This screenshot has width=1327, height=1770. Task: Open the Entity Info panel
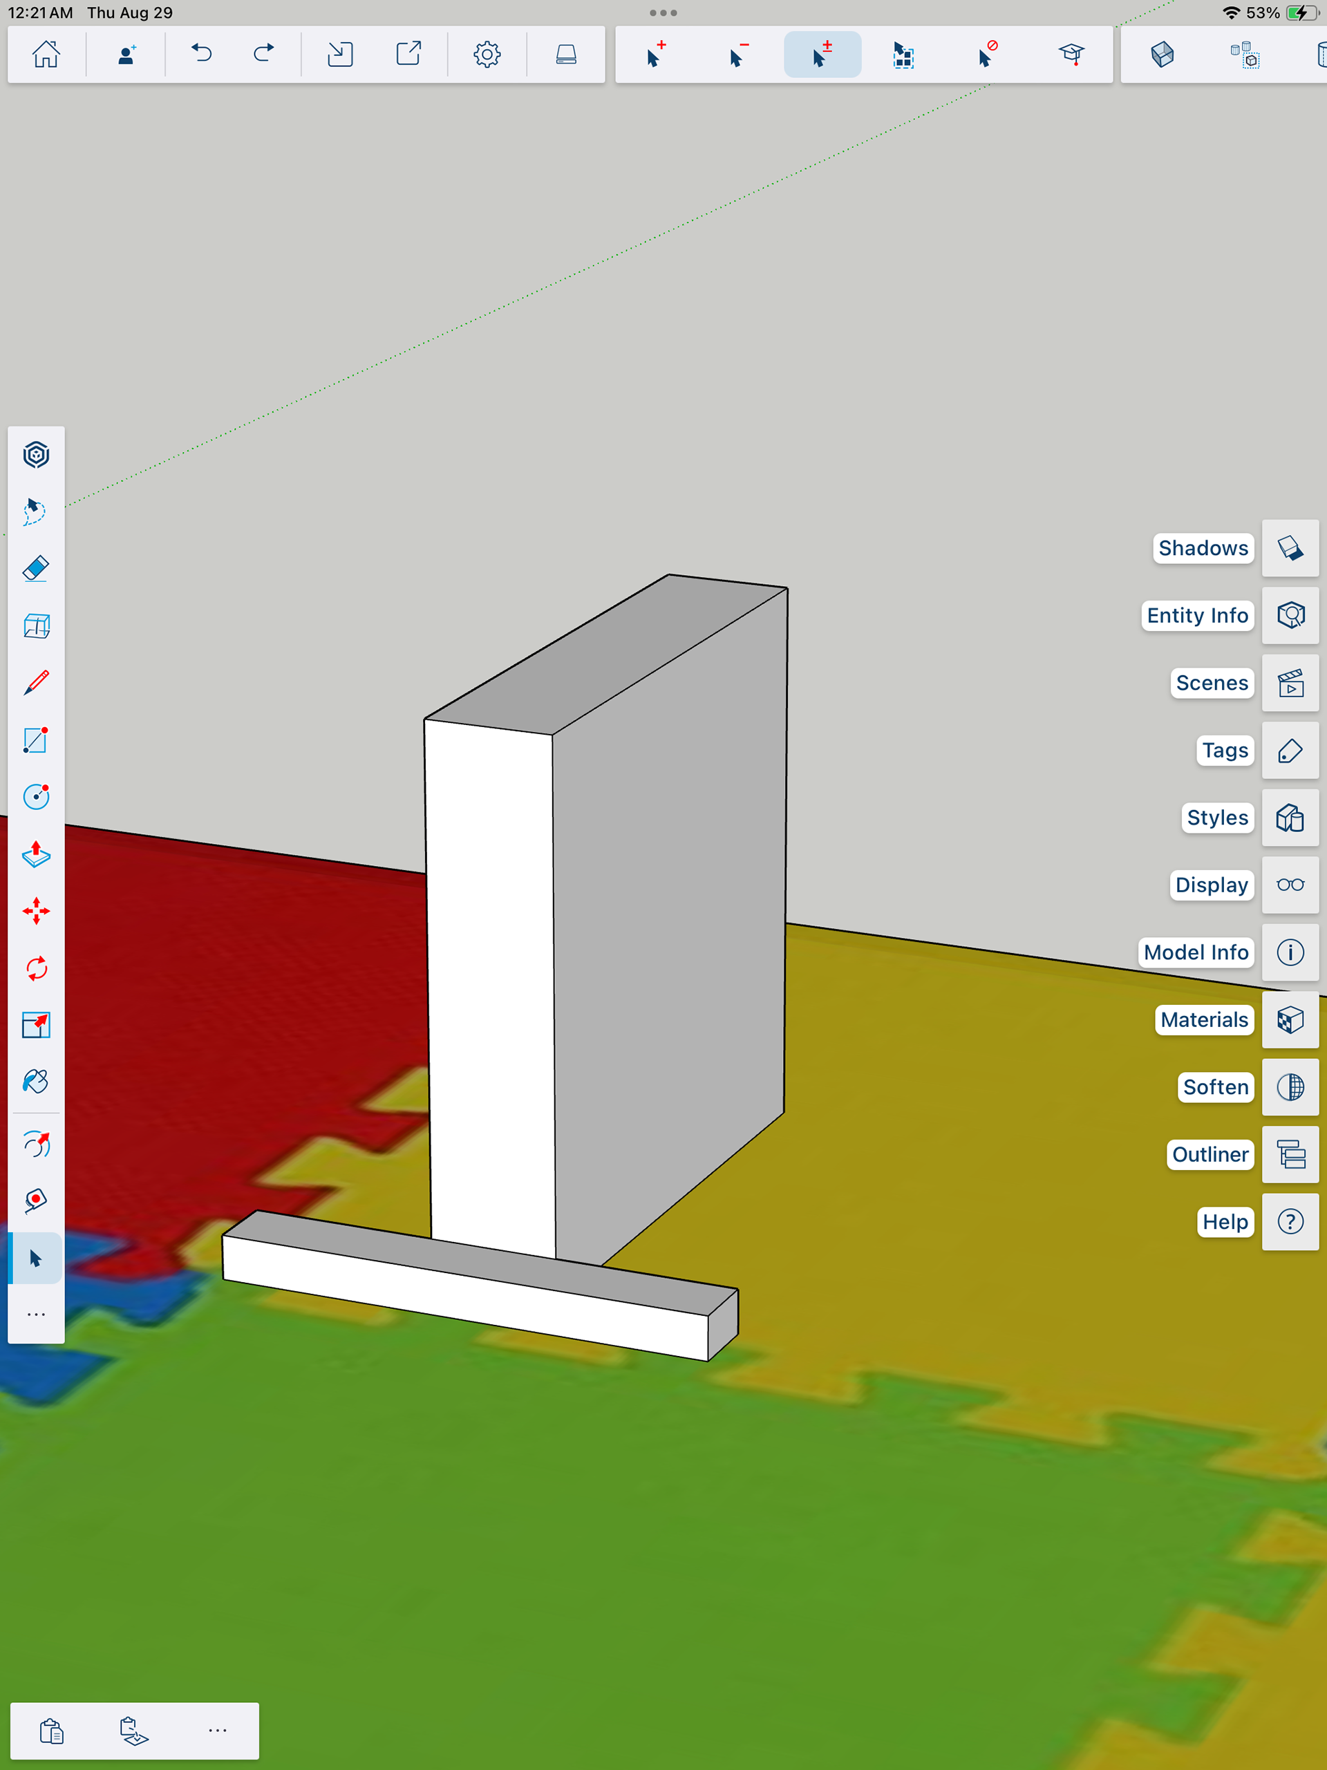coord(1290,615)
